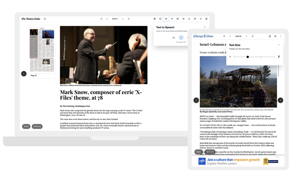Open the calendar date picker icon
This screenshot has width=293, height=182.
coord(177,19)
